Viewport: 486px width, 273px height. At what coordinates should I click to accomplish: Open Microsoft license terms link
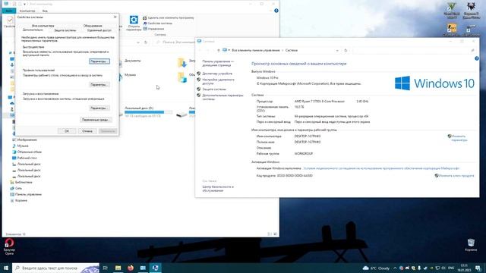point(381,168)
